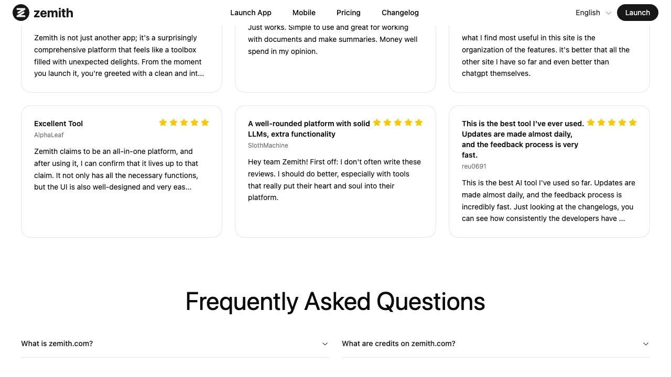Expand the 'What is zemith.com?' question
The width and height of the screenshot is (671, 377).
click(175, 343)
